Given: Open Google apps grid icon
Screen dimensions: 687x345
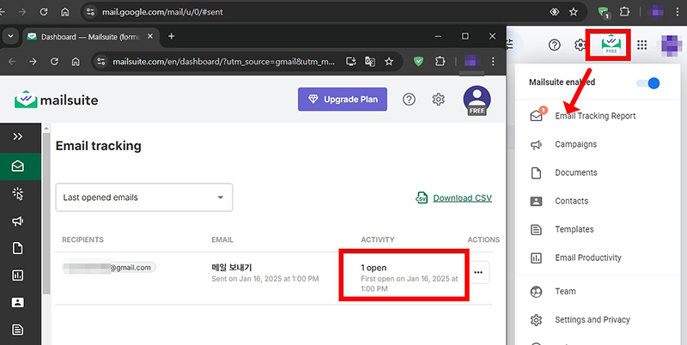Looking at the screenshot, I should pos(642,45).
